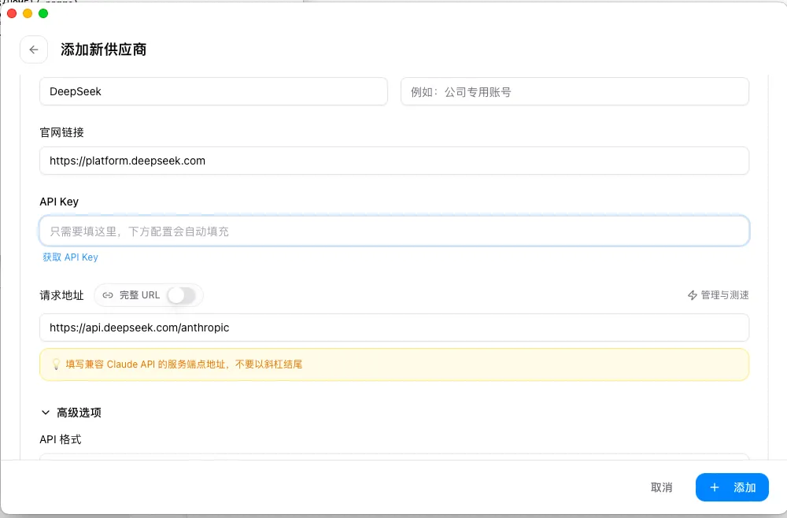Click the API 格式 label
Image resolution: width=787 pixels, height=518 pixels.
coord(61,440)
